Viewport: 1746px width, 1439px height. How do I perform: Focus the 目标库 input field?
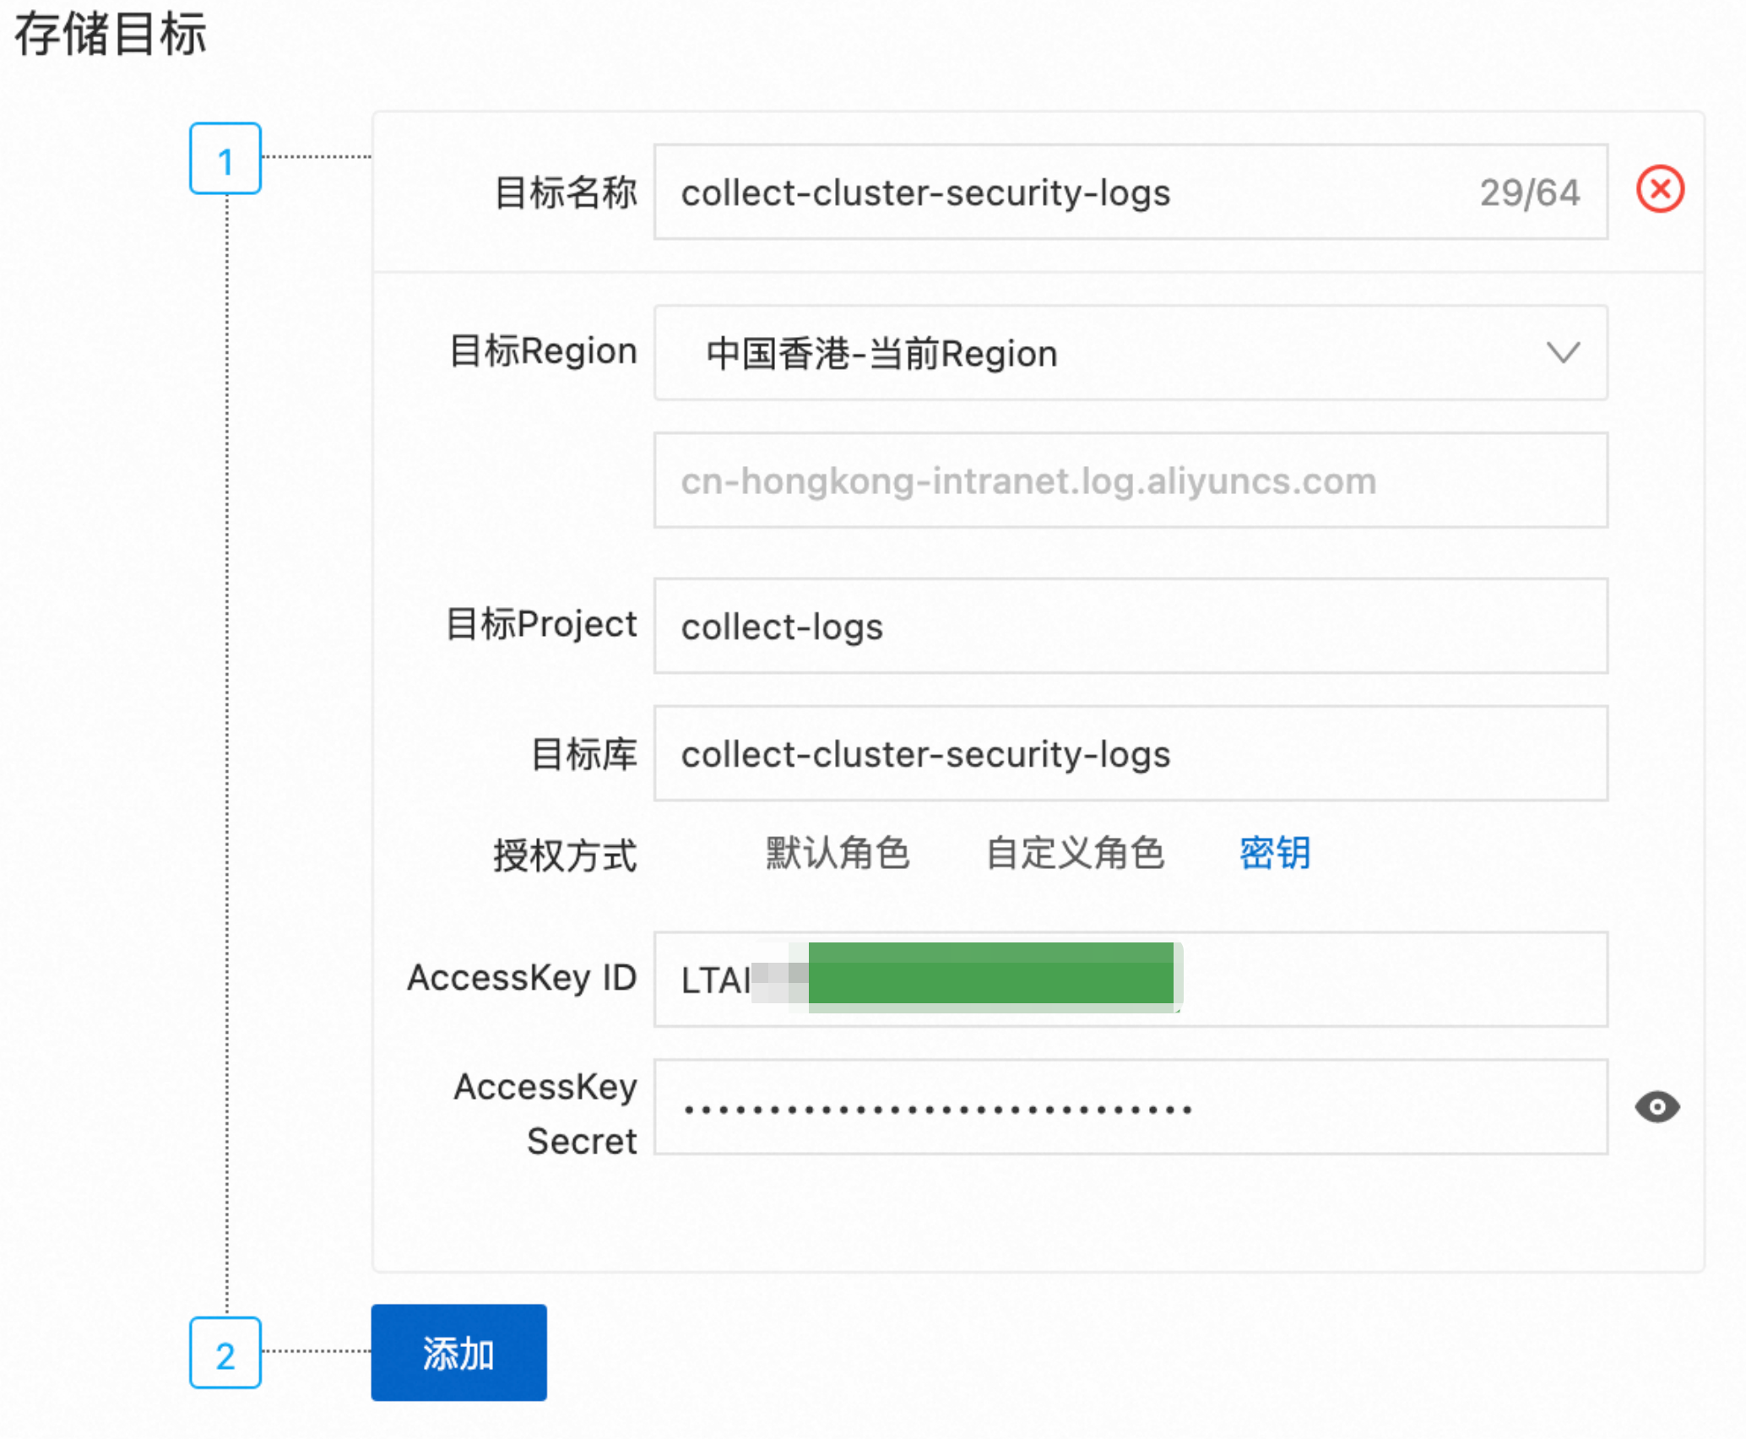pos(1130,754)
